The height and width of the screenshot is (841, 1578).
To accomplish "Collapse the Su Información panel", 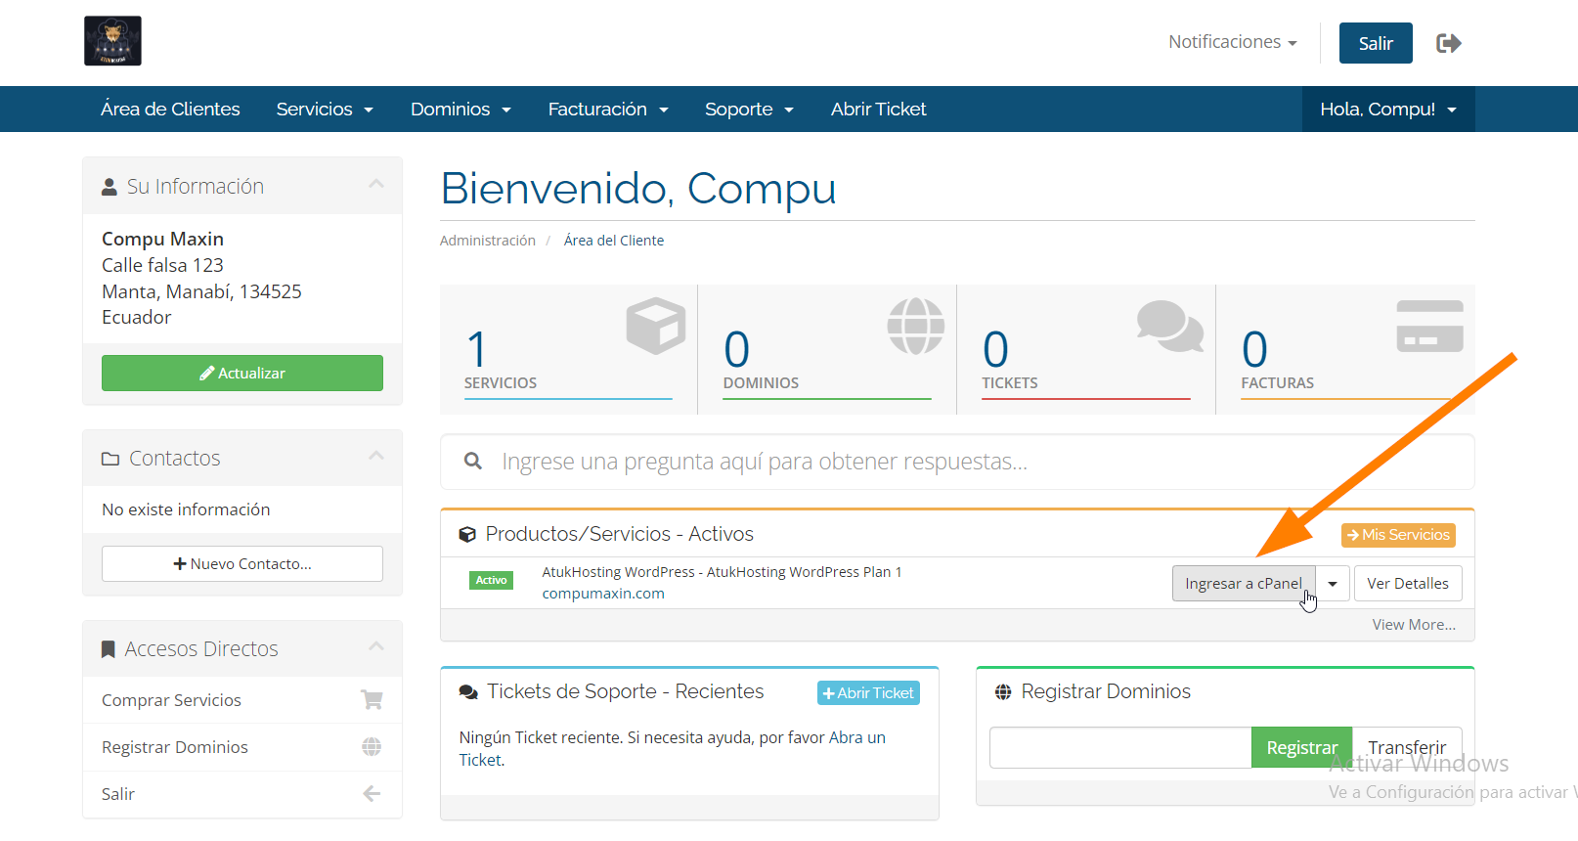I will [x=376, y=185].
